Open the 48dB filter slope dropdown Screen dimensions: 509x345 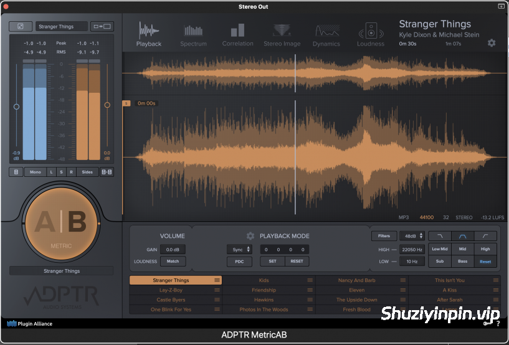(x=412, y=236)
